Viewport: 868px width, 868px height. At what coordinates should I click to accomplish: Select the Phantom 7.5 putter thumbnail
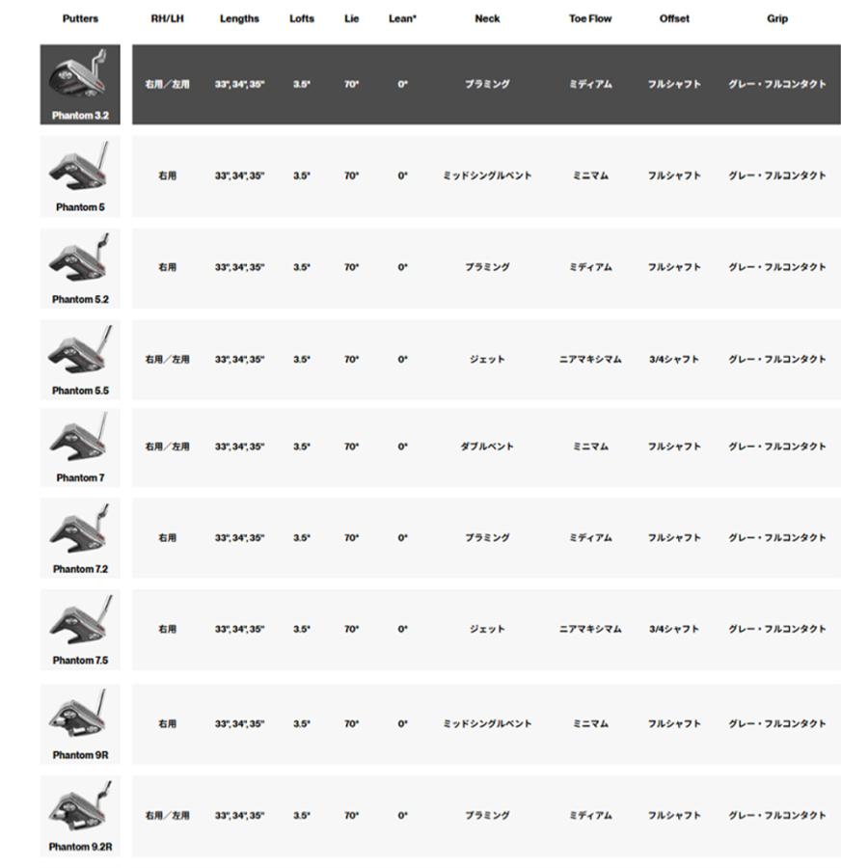[80, 622]
